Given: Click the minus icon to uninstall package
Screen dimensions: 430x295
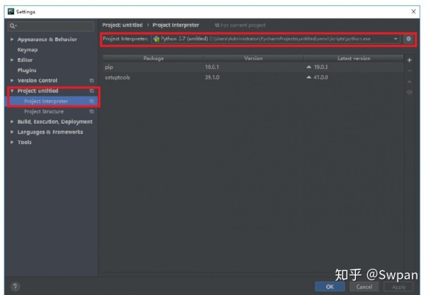Looking at the screenshot, I should tap(410, 70).
